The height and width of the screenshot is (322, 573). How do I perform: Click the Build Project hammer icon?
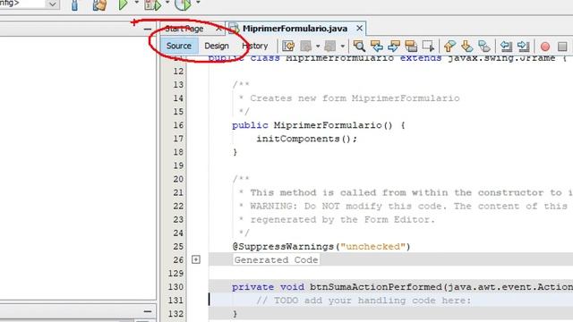(x=74, y=4)
